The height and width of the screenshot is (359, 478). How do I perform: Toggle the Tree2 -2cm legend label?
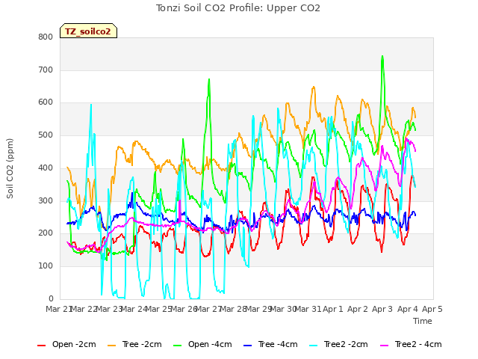[x=346, y=344]
